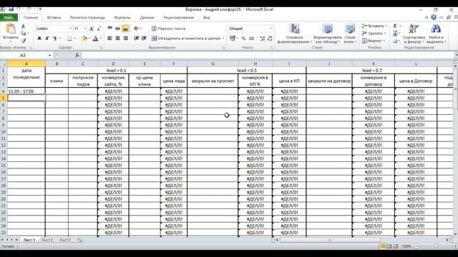Click the Fill down icon
458x257 pixels.
pyautogui.click(x=395, y=34)
